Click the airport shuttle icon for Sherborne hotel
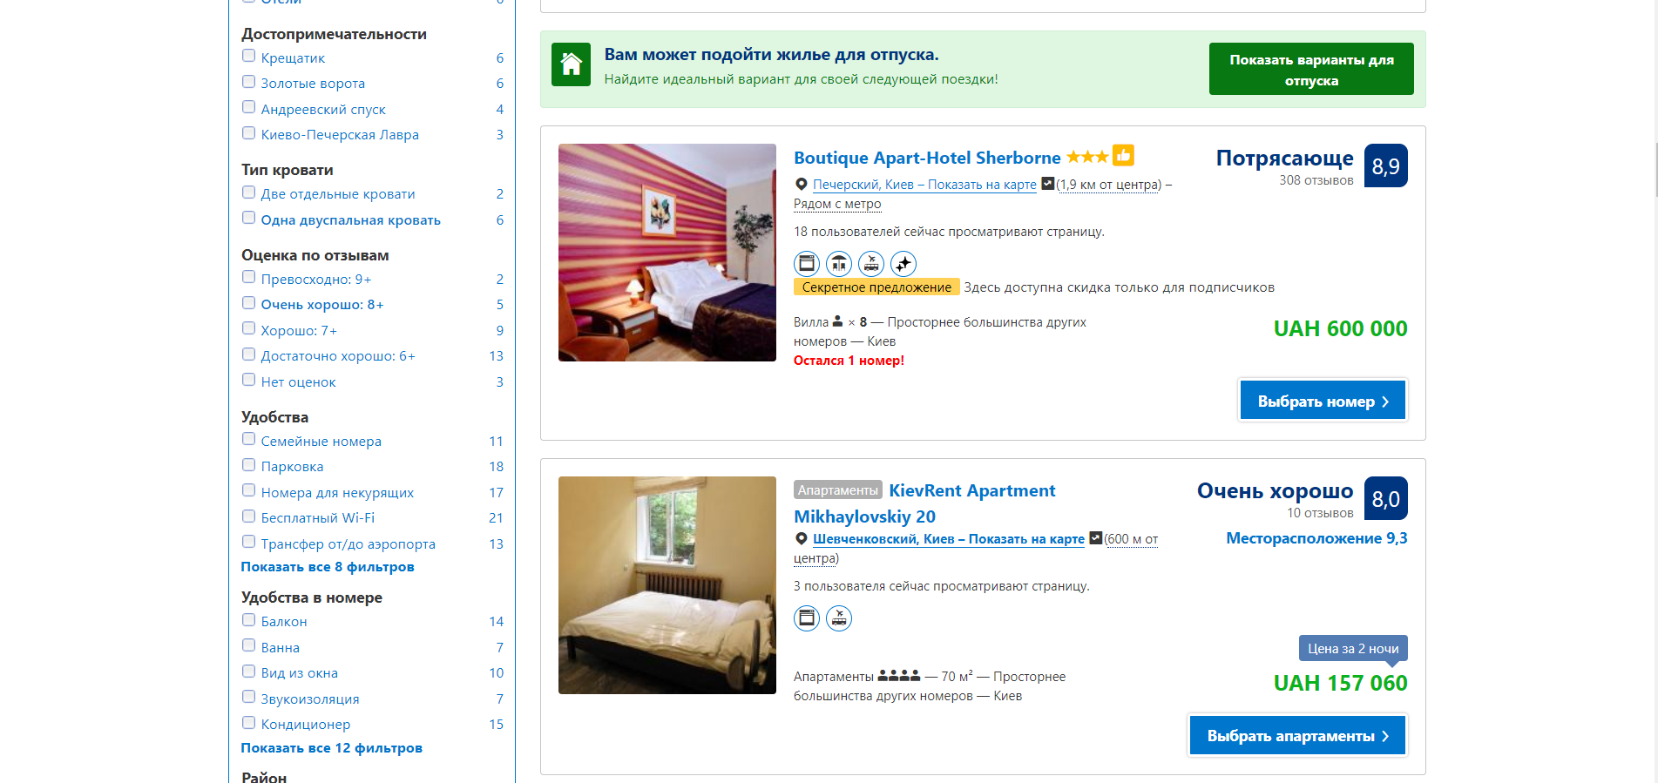Screen dimensions: 1658x783 [871, 263]
